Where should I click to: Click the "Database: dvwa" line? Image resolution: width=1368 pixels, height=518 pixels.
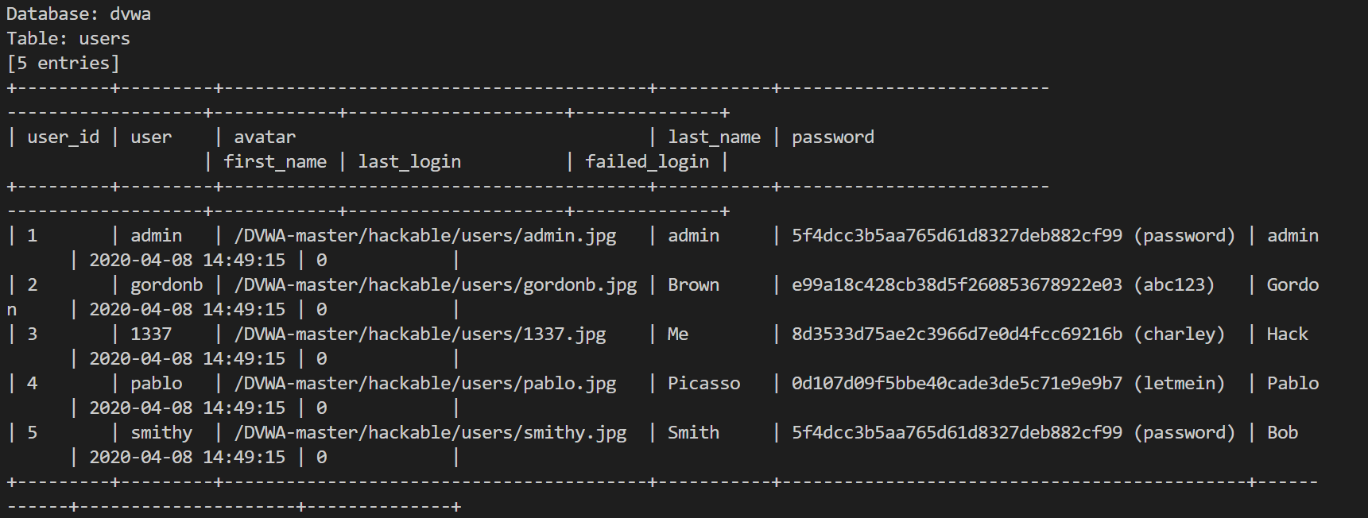click(x=79, y=14)
